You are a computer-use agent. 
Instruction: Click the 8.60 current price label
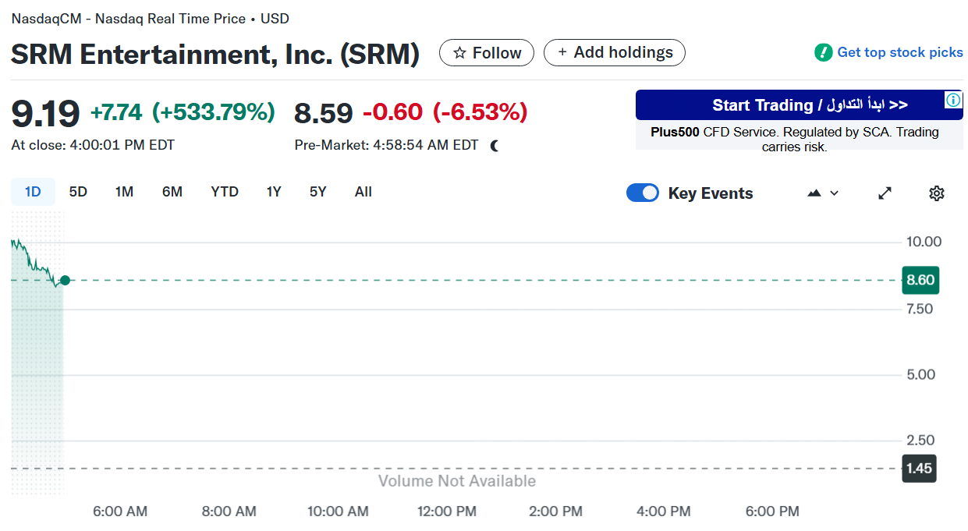click(x=920, y=280)
